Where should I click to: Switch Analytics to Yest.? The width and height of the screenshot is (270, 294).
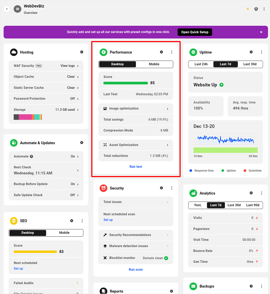198,205
